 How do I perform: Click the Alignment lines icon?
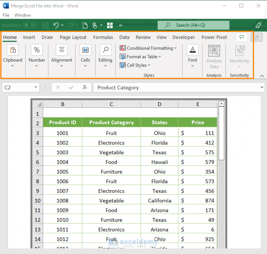pos(62,50)
